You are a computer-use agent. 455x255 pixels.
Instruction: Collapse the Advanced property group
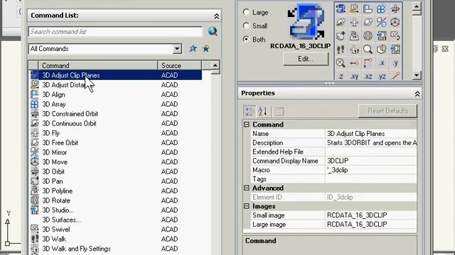247,188
